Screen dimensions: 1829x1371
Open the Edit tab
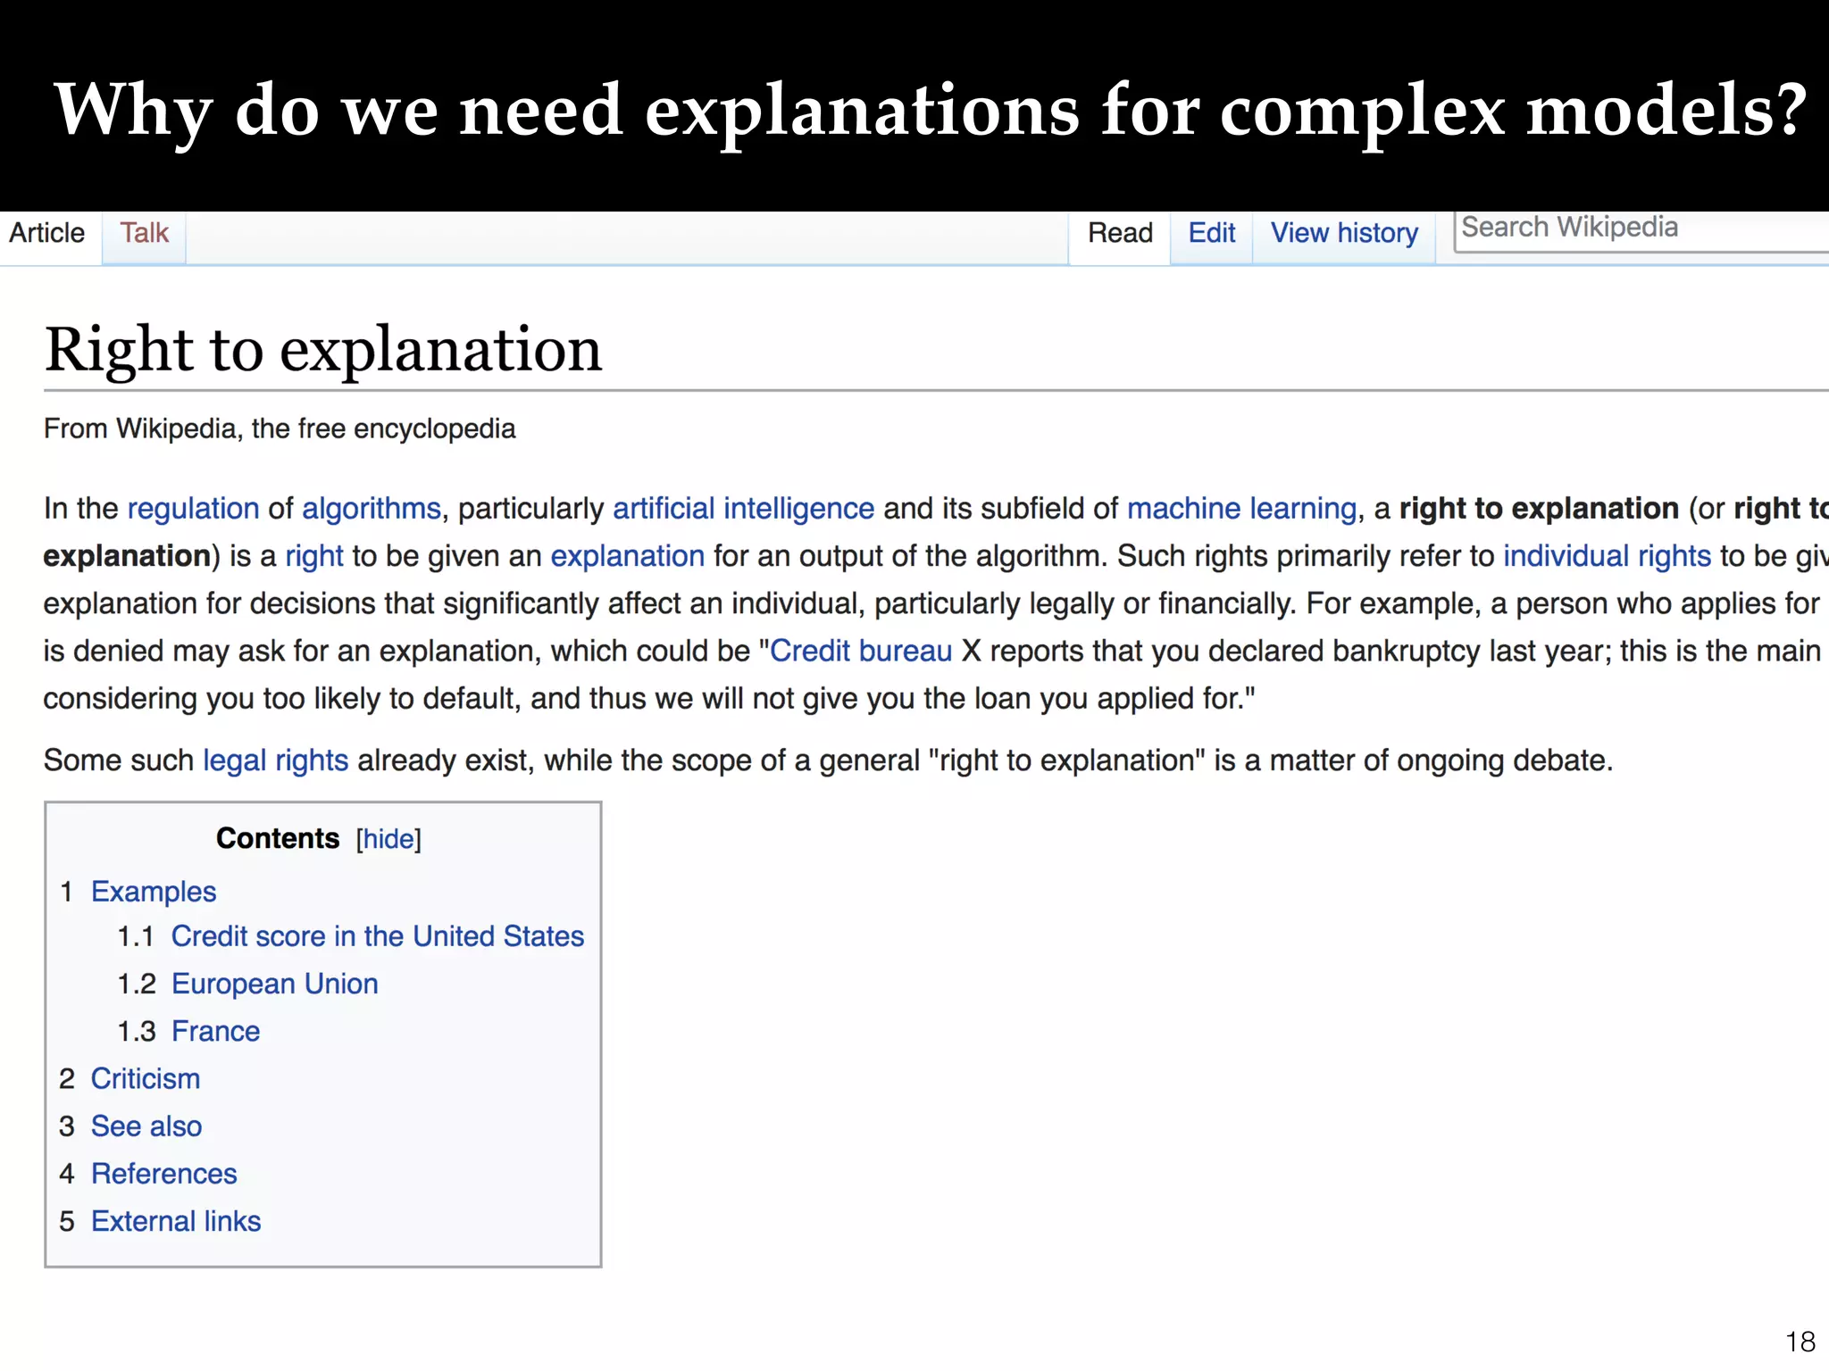(1212, 233)
